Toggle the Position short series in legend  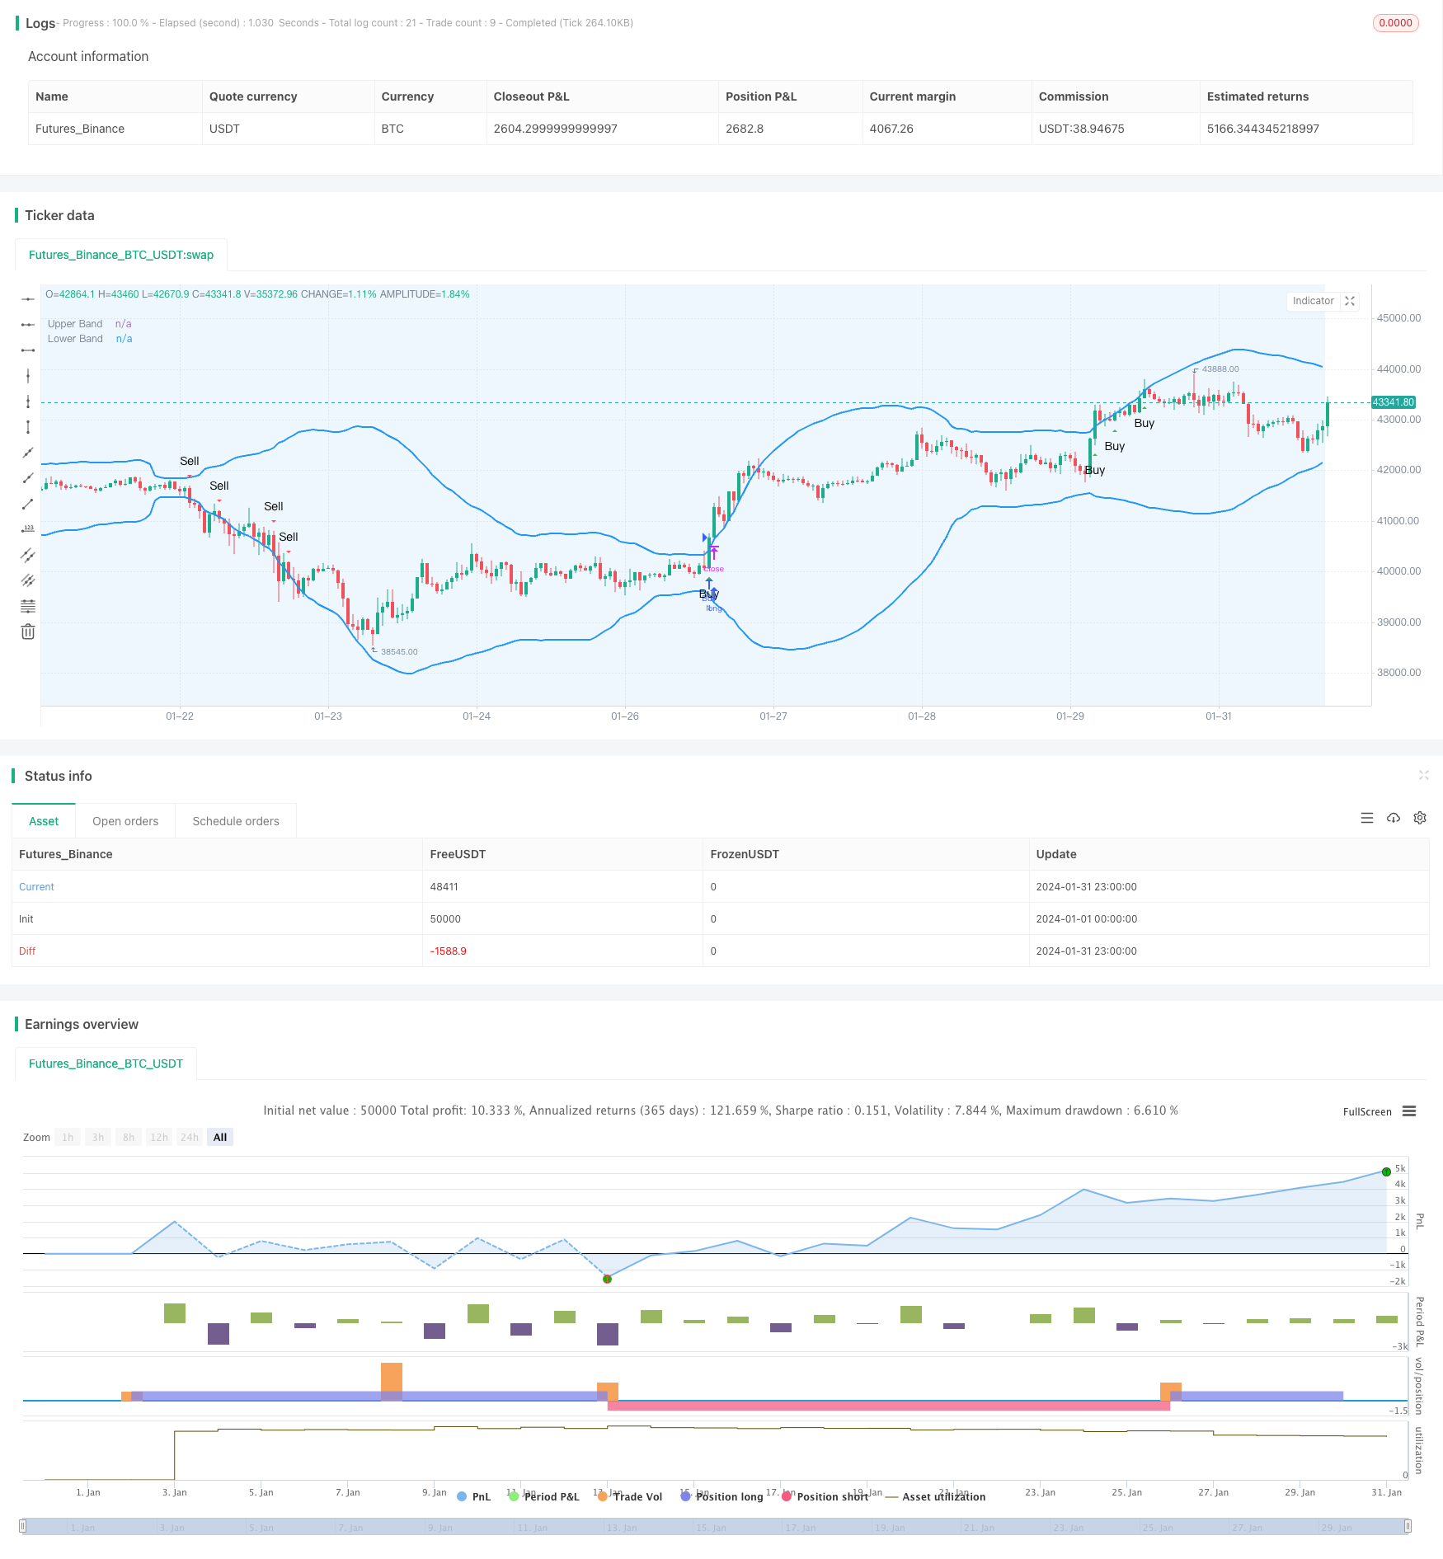(825, 1496)
